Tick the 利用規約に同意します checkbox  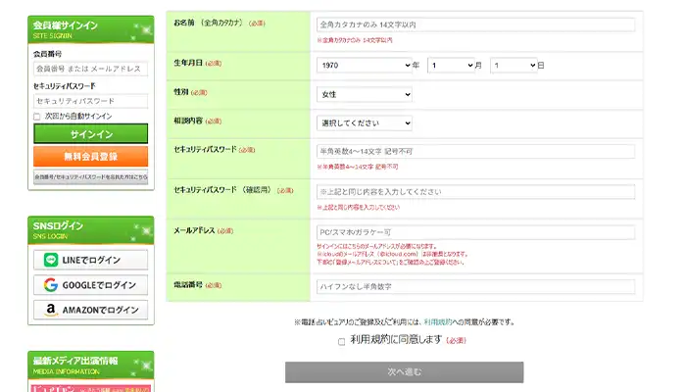[341, 342]
